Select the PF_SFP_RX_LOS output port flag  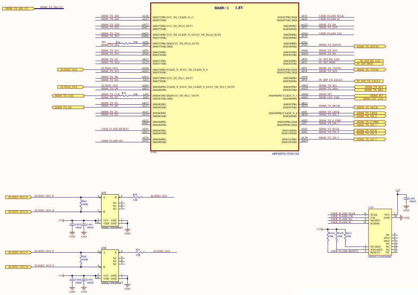369,61
